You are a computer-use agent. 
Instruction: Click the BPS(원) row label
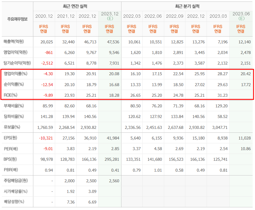pos(10,159)
